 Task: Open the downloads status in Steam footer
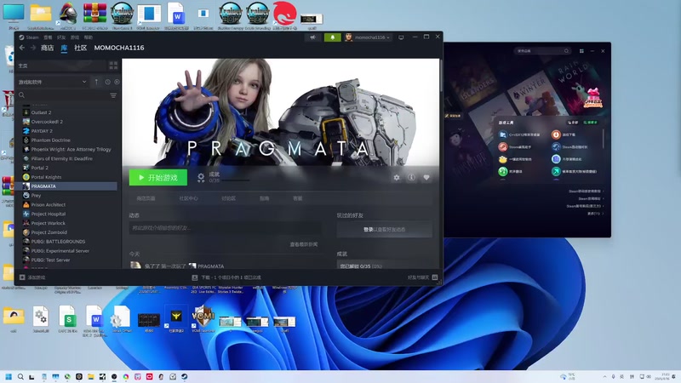coord(226,277)
